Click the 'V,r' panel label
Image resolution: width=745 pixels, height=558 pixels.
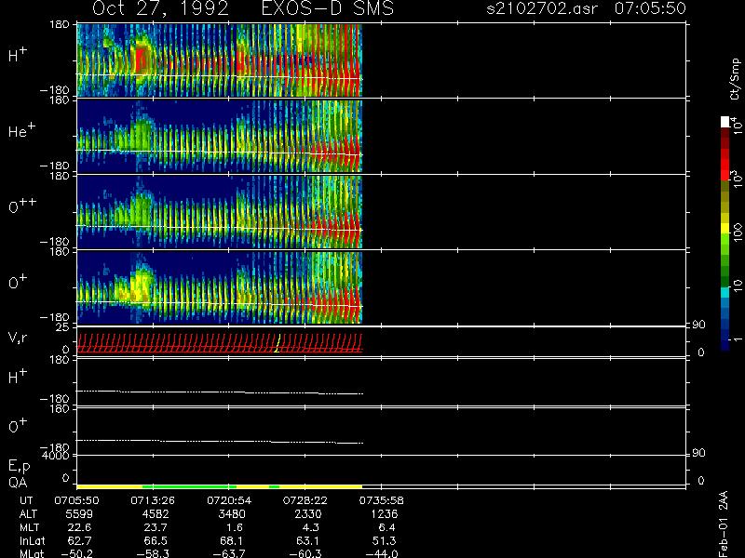(18, 338)
